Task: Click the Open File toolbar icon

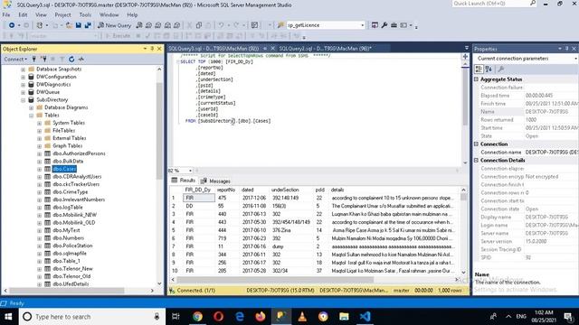Action: coord(69,25)
